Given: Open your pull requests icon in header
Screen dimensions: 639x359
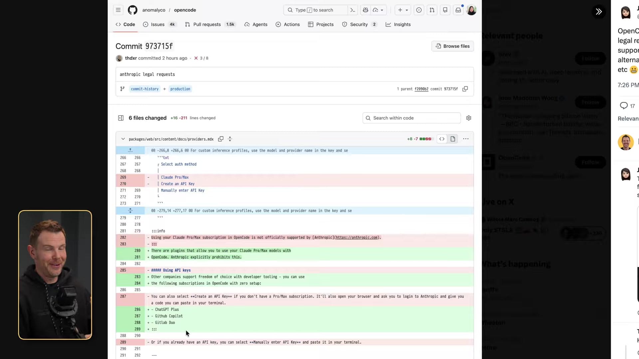Looking at the screenshot, I should pyautogui.click(x=432, y=10).
